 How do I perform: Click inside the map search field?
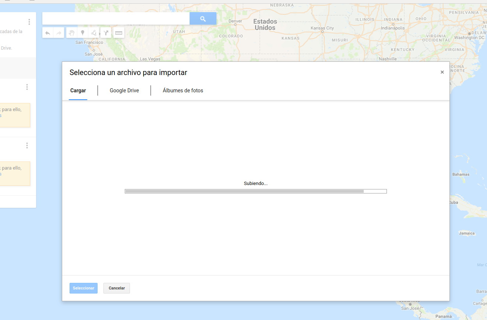click(116, 19)
